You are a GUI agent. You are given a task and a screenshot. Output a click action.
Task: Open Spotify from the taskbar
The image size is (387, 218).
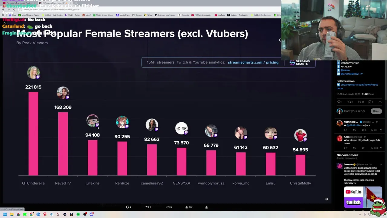click(x=78, y=214)
